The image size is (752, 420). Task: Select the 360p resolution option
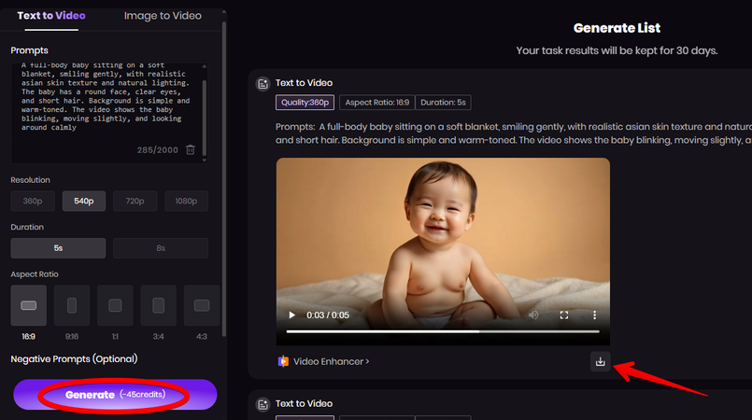[33, 202]
